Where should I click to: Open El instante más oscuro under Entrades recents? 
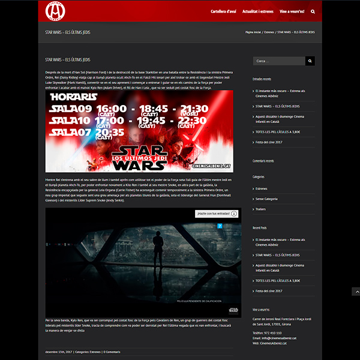[280, 94]
